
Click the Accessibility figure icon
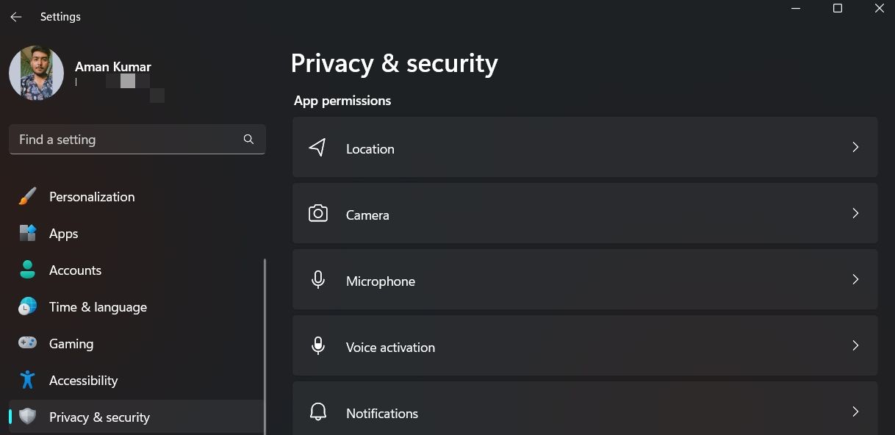coord(27,380)
